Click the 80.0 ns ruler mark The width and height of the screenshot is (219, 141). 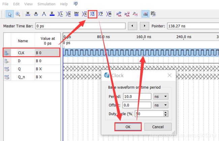click(103, 37)
